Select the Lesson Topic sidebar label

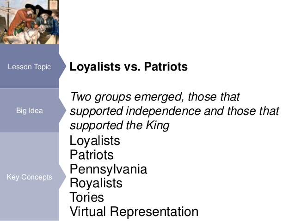[x=30, y=67]
